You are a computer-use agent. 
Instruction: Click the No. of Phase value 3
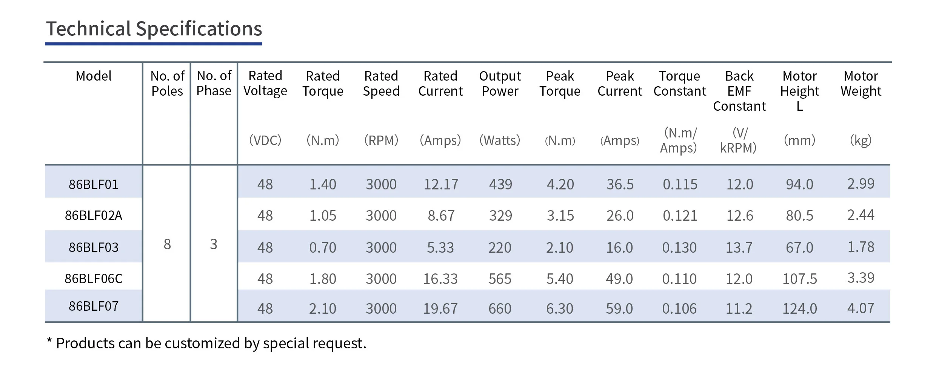[214, 244]
